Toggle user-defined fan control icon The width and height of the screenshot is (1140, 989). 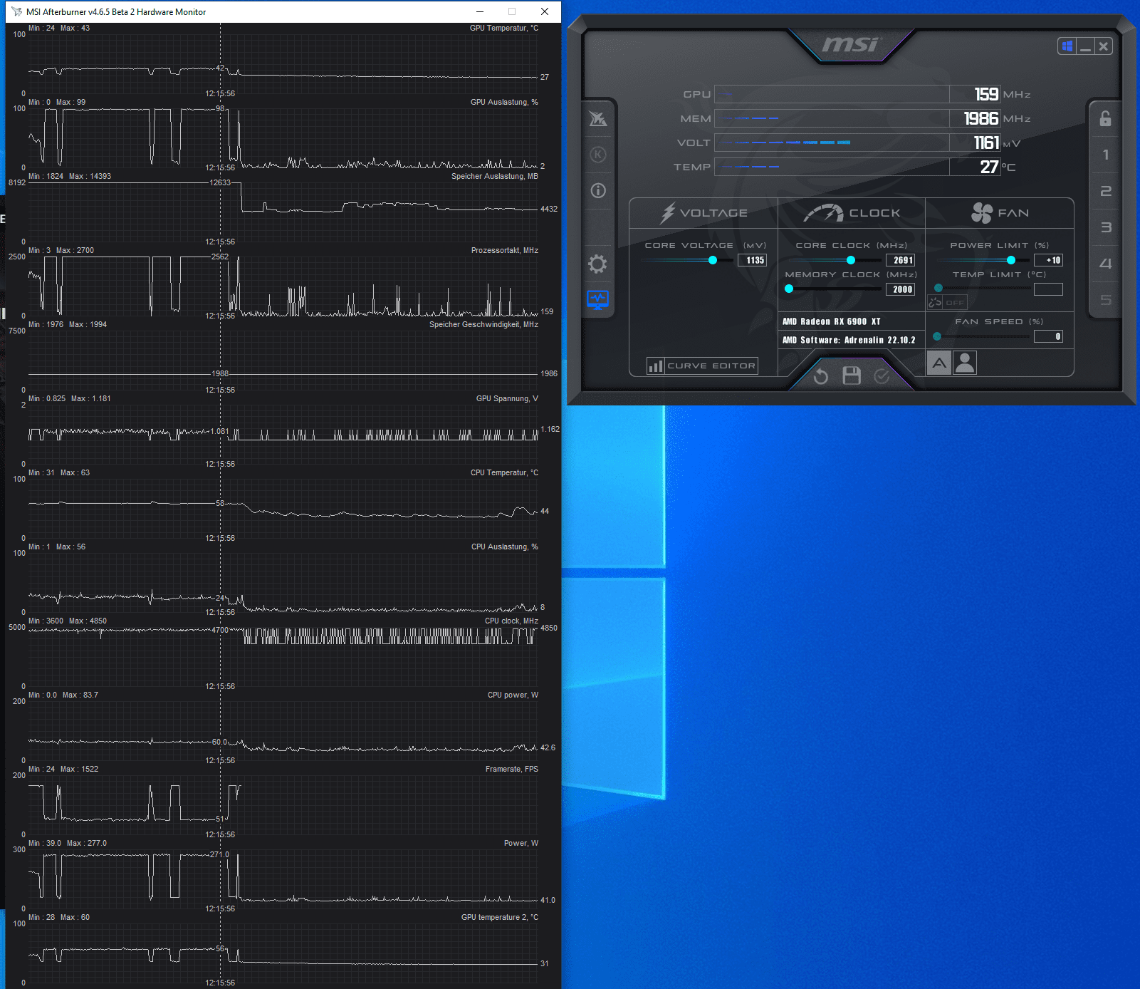(x=965, y=363)
